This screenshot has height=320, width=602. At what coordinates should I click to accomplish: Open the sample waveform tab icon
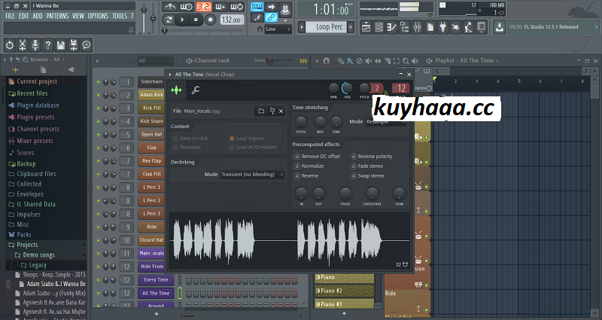[177, 90]
